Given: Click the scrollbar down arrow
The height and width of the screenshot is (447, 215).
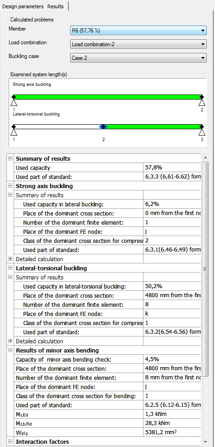Looking at the screenshot, I should coord(205,442).
